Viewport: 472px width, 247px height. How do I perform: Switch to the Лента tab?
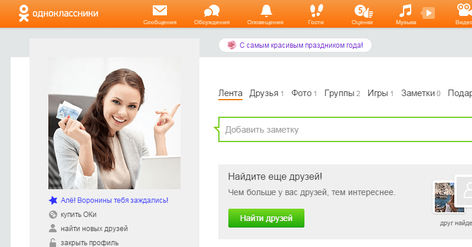click(230, 93)
